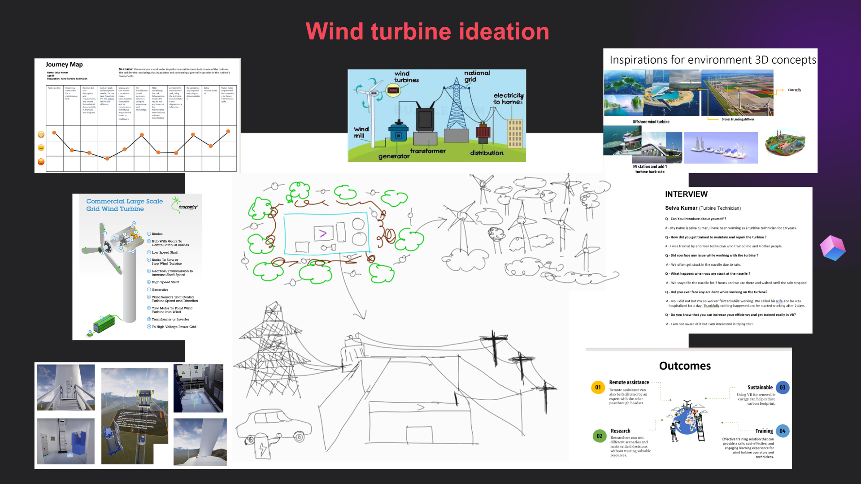Open the Journey Map image
Viewport: 861px width, 484px height.
pos(137,116)
